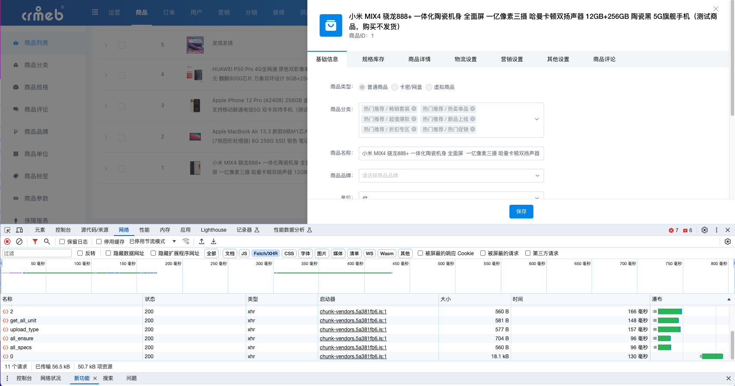Click the inspect element picker icon in DevTools

[x=7, y=230]
